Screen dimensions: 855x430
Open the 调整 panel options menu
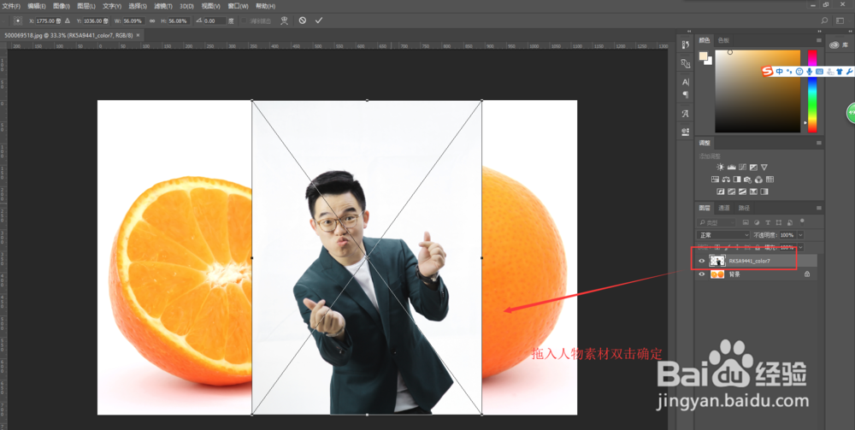coord(818,143)
